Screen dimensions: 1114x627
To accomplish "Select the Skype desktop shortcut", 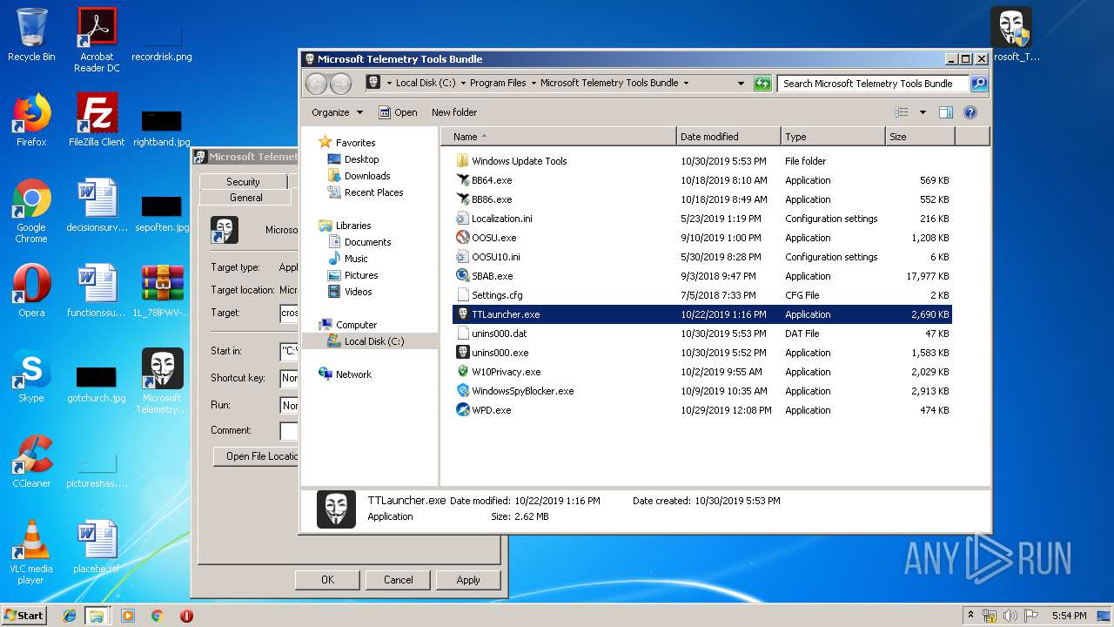I will (31, 376).
